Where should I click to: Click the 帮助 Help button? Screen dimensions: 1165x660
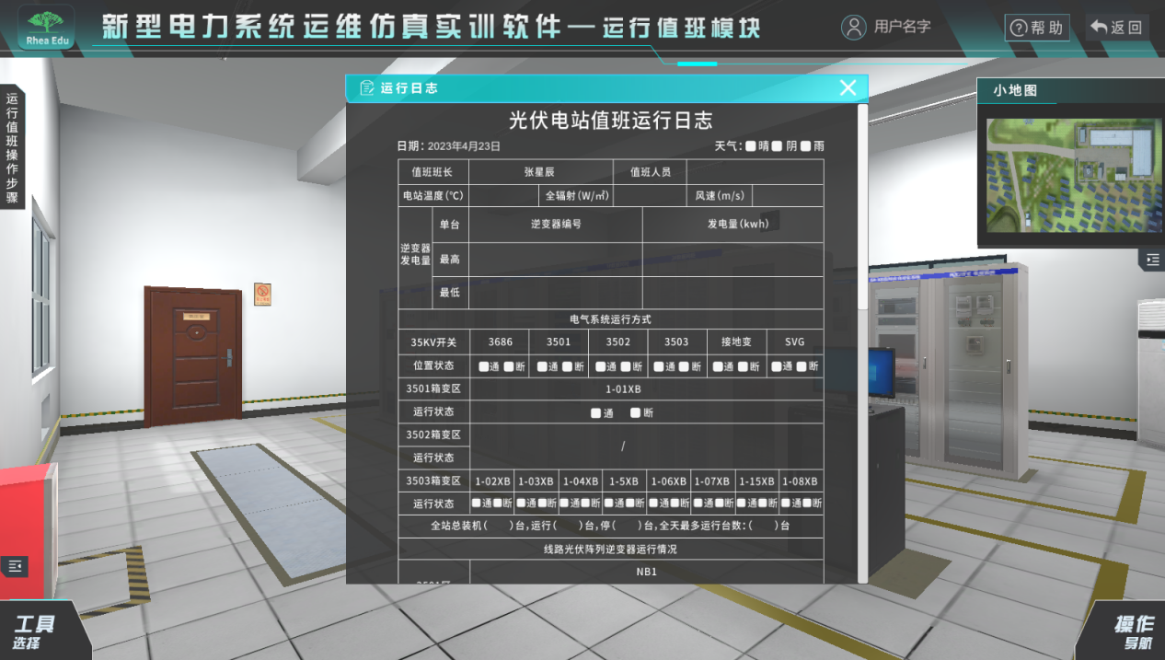[x=1038, y=27]
